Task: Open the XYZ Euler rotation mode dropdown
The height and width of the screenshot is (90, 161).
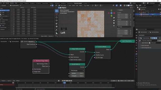Action: (x=125, y=27)
